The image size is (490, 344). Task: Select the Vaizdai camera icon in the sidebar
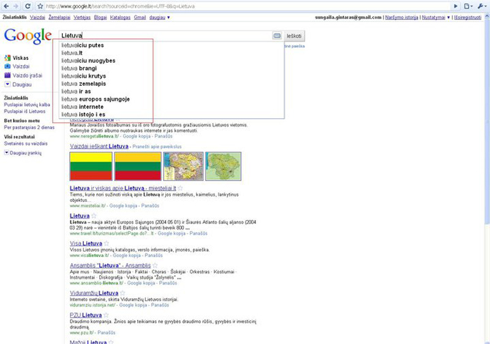pos(7,67)
